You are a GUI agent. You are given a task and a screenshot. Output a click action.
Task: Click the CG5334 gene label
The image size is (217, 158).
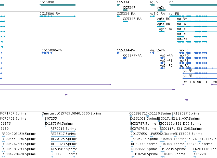(x=123, y=2)
